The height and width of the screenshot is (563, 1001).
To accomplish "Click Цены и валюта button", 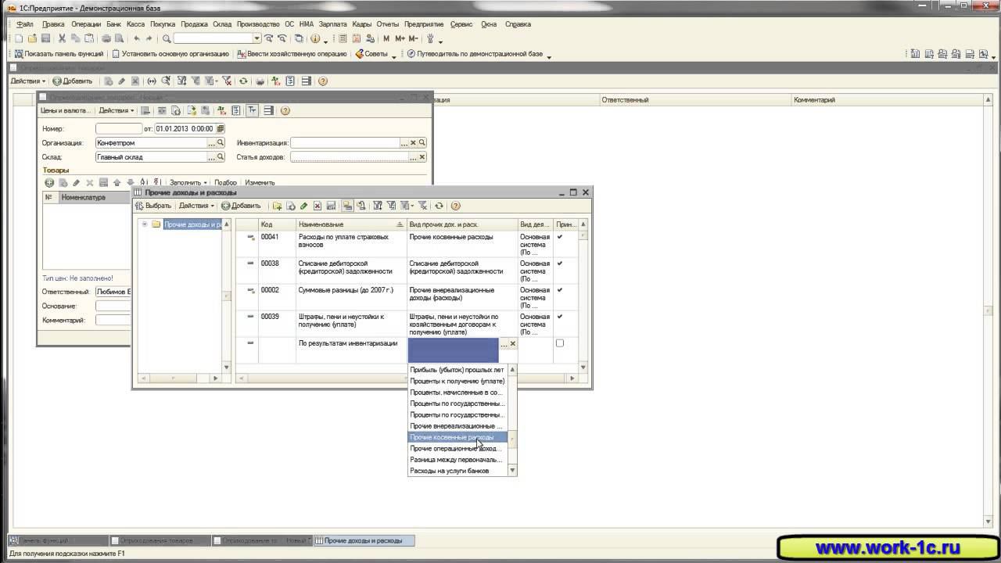I will click(66, 110).
